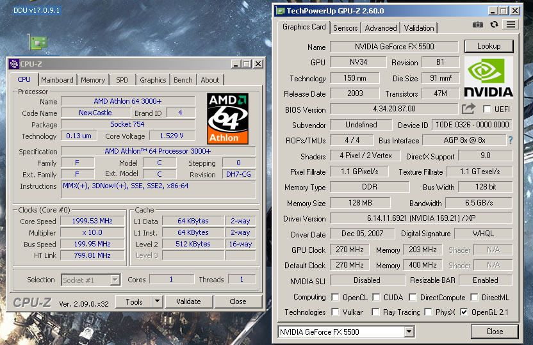
Task: Expand the Tools dropdown arrow in CPU-Z
Action: coord(157,301)
